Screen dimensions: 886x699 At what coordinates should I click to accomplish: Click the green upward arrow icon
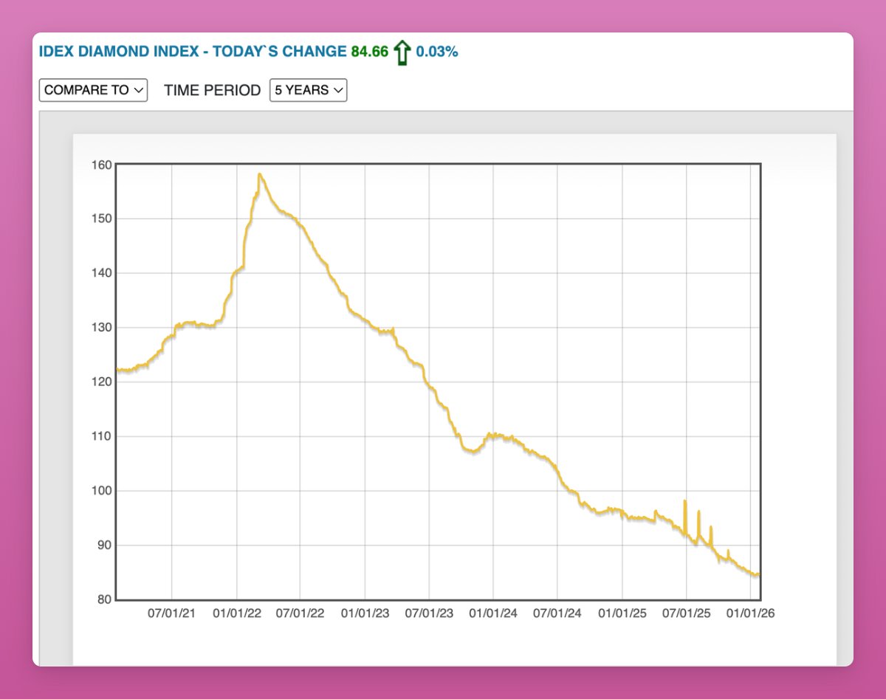click(402, 52)
